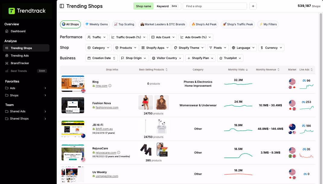Expand Shared Ads chevron
The height and width of the screenshot is (184, 323).
click(45, 111)
